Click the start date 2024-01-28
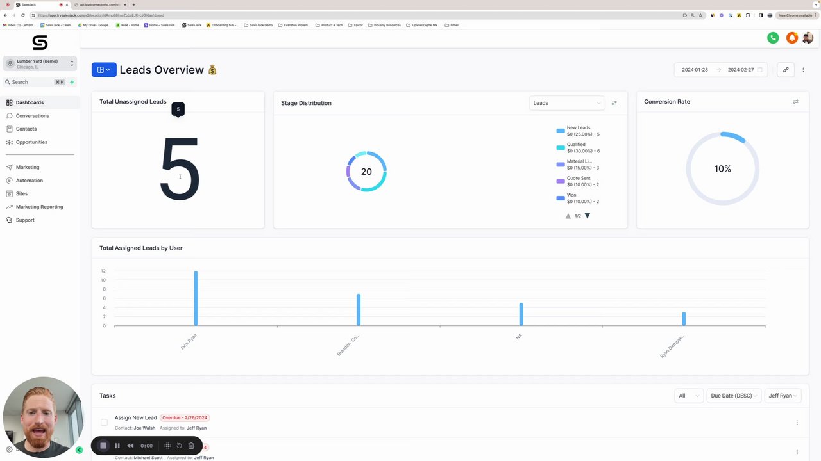 [695, 70]
